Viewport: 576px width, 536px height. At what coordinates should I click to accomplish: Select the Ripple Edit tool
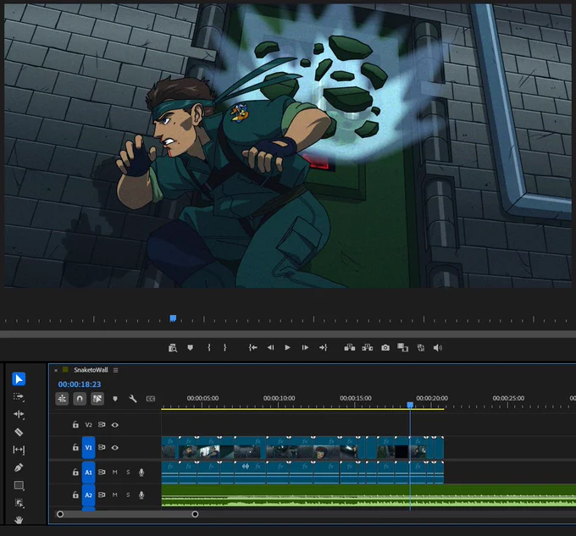[19, 414]
